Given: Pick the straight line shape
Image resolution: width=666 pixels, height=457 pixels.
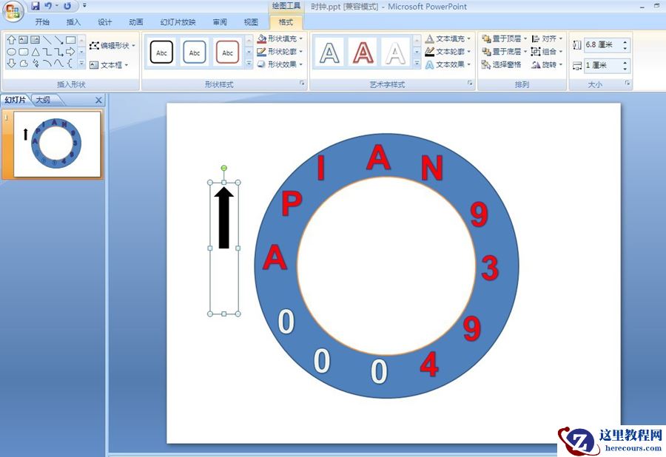Looking at the screenshot, I should (47, 40).
